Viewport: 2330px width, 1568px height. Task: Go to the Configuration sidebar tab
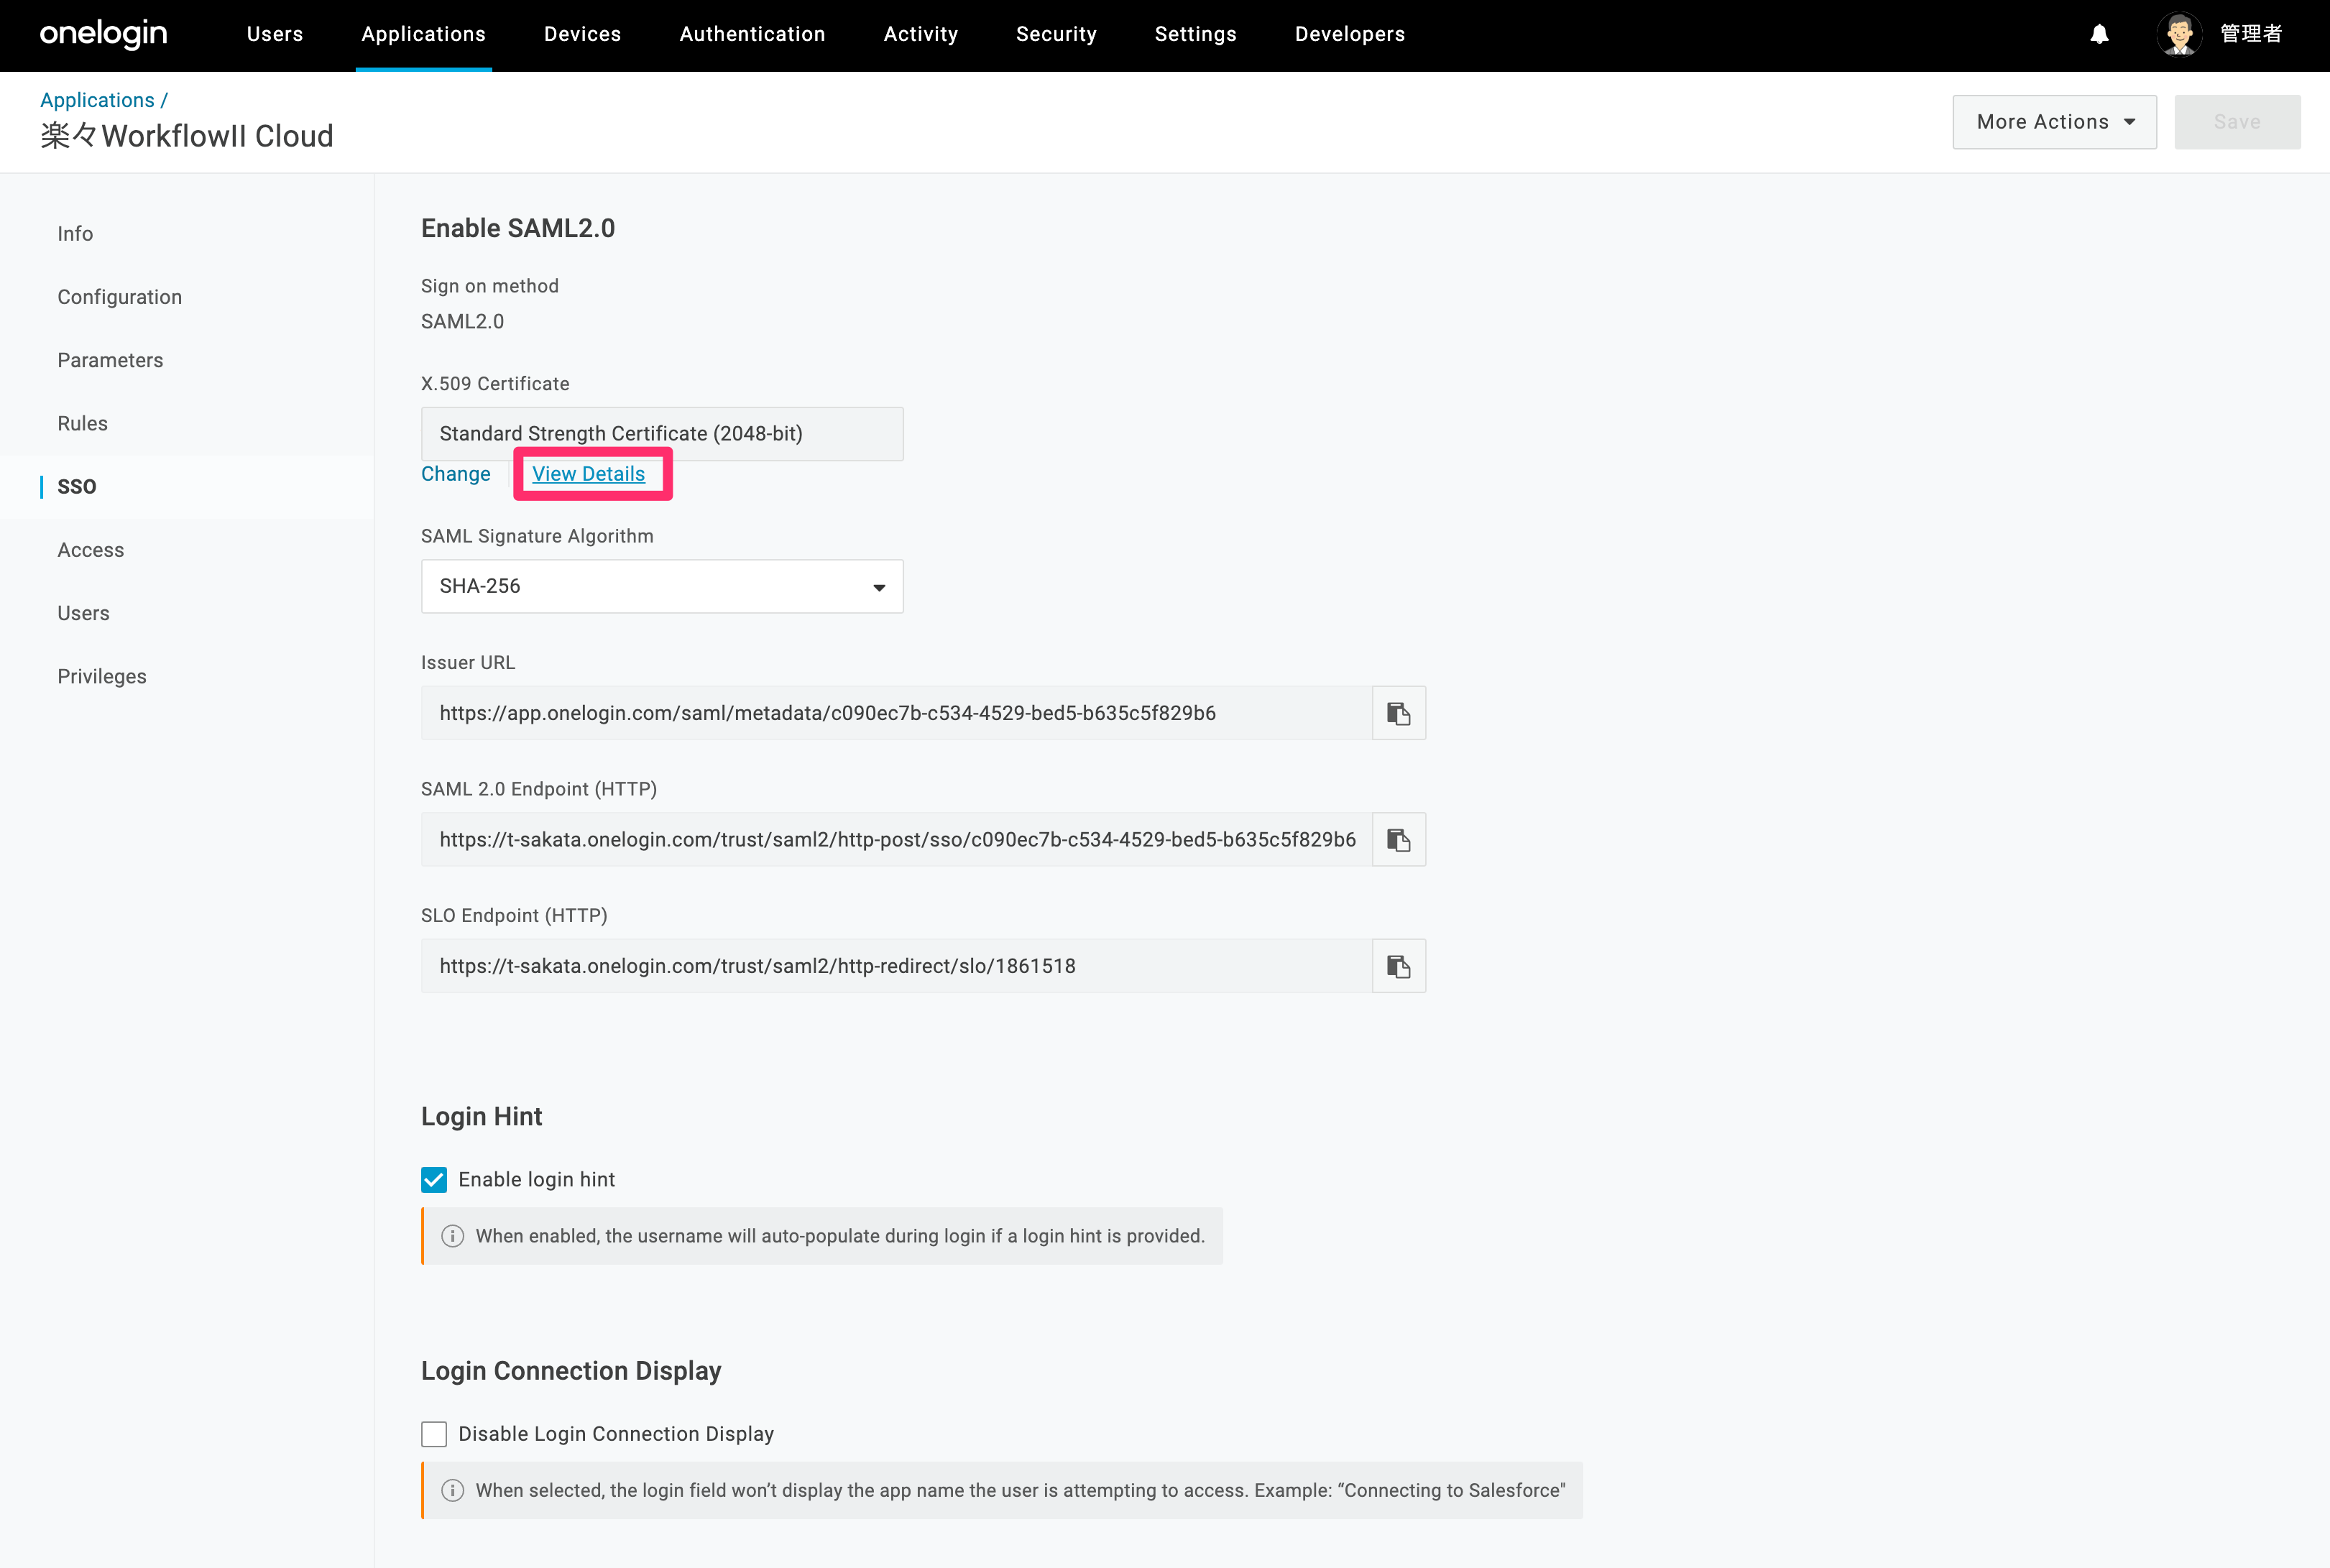(120, 297)
